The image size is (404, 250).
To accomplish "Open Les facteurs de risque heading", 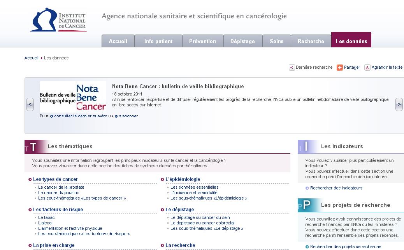I will click(58, 210).
